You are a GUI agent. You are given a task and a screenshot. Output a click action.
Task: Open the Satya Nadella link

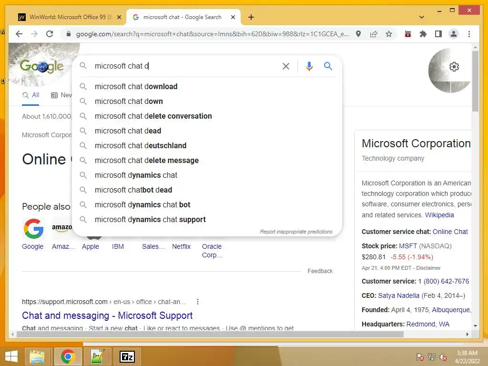point(398,295)
